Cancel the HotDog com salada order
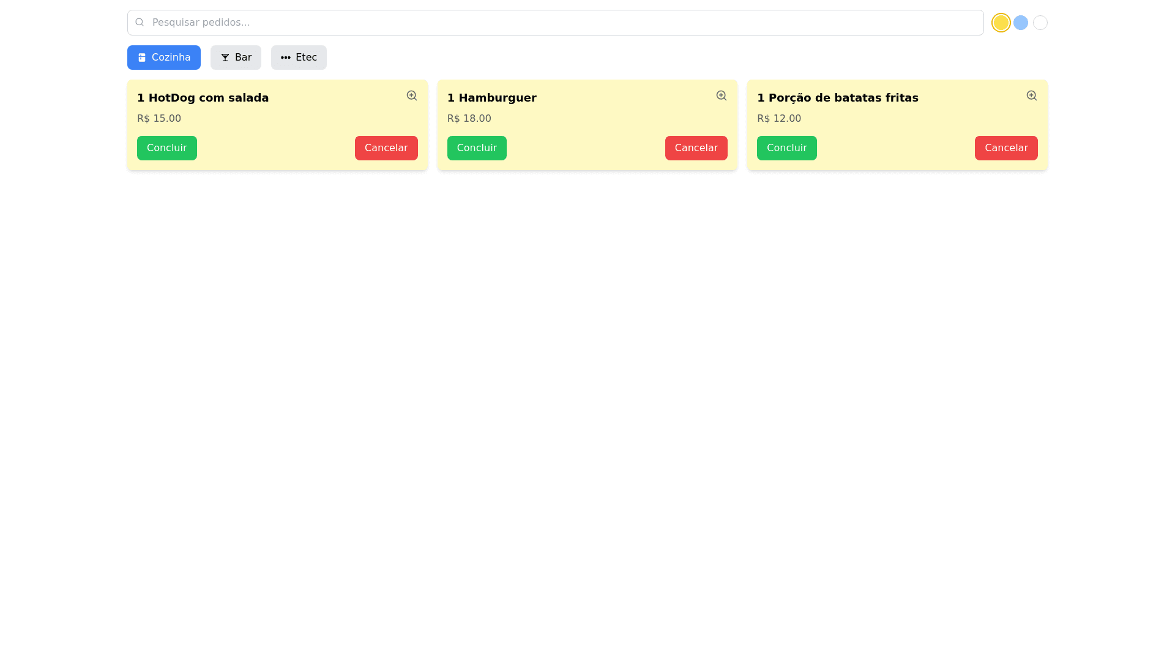Screen dimensions: 1175x661 click(386, 148)
